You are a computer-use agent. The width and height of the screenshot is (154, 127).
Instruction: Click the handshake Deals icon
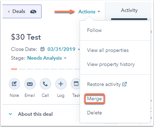click(x=33, y=12)
